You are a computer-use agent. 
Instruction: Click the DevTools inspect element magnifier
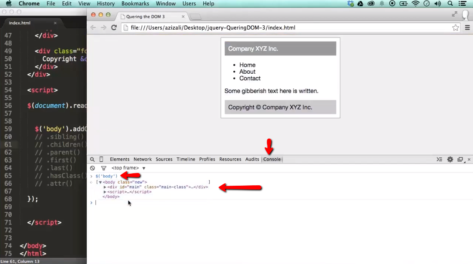coord(92,159)
